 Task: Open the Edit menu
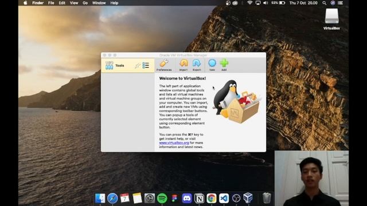[x=62, y=3]
